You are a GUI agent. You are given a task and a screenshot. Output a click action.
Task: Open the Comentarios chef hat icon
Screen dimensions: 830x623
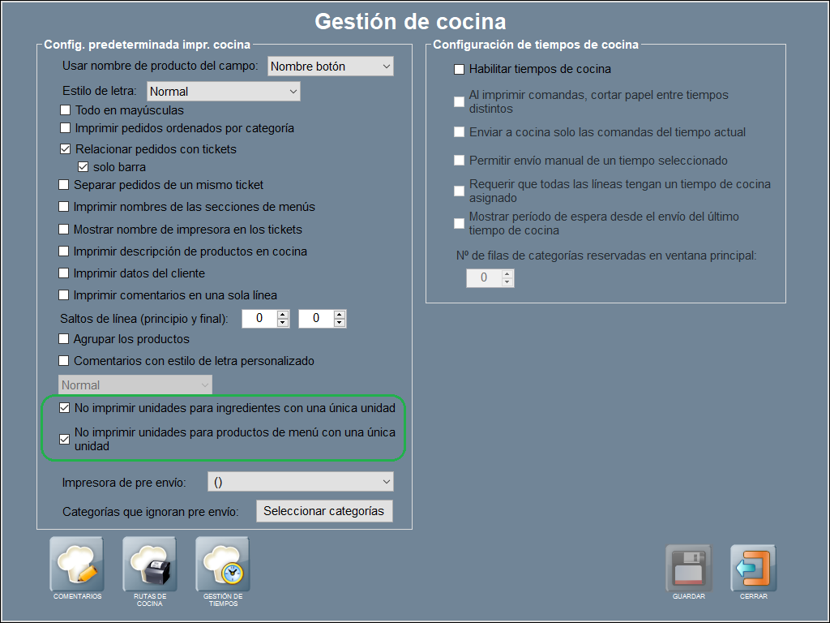pyautogui.click(x=77, y=565)
